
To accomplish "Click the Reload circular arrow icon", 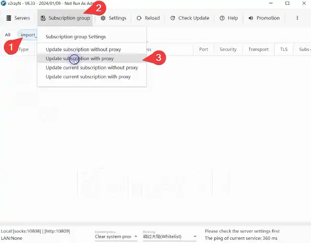I will 139,18.
